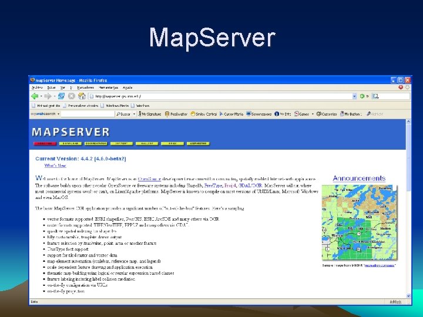Click the Documentation tab in MapServer banner
Image resolution: width=423 pixels, height=317 pixels.
(x=96, y=143)
